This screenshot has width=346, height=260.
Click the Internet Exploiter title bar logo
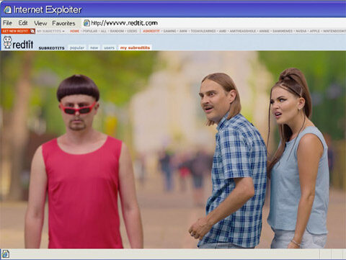(x=7, y=10)
